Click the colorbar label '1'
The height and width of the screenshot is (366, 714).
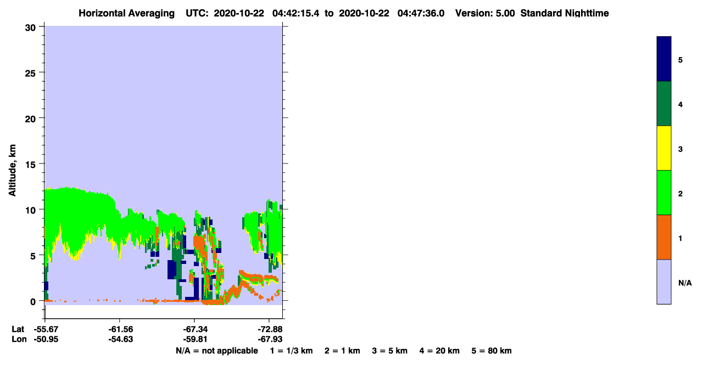pyautogui.click(x=680, y=238)
